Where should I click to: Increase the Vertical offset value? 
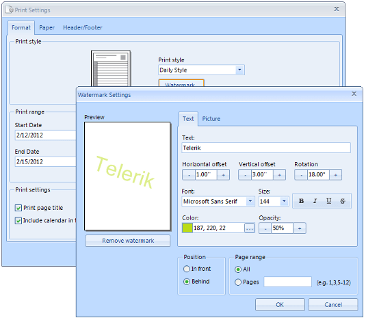click(x=279, y=174)
